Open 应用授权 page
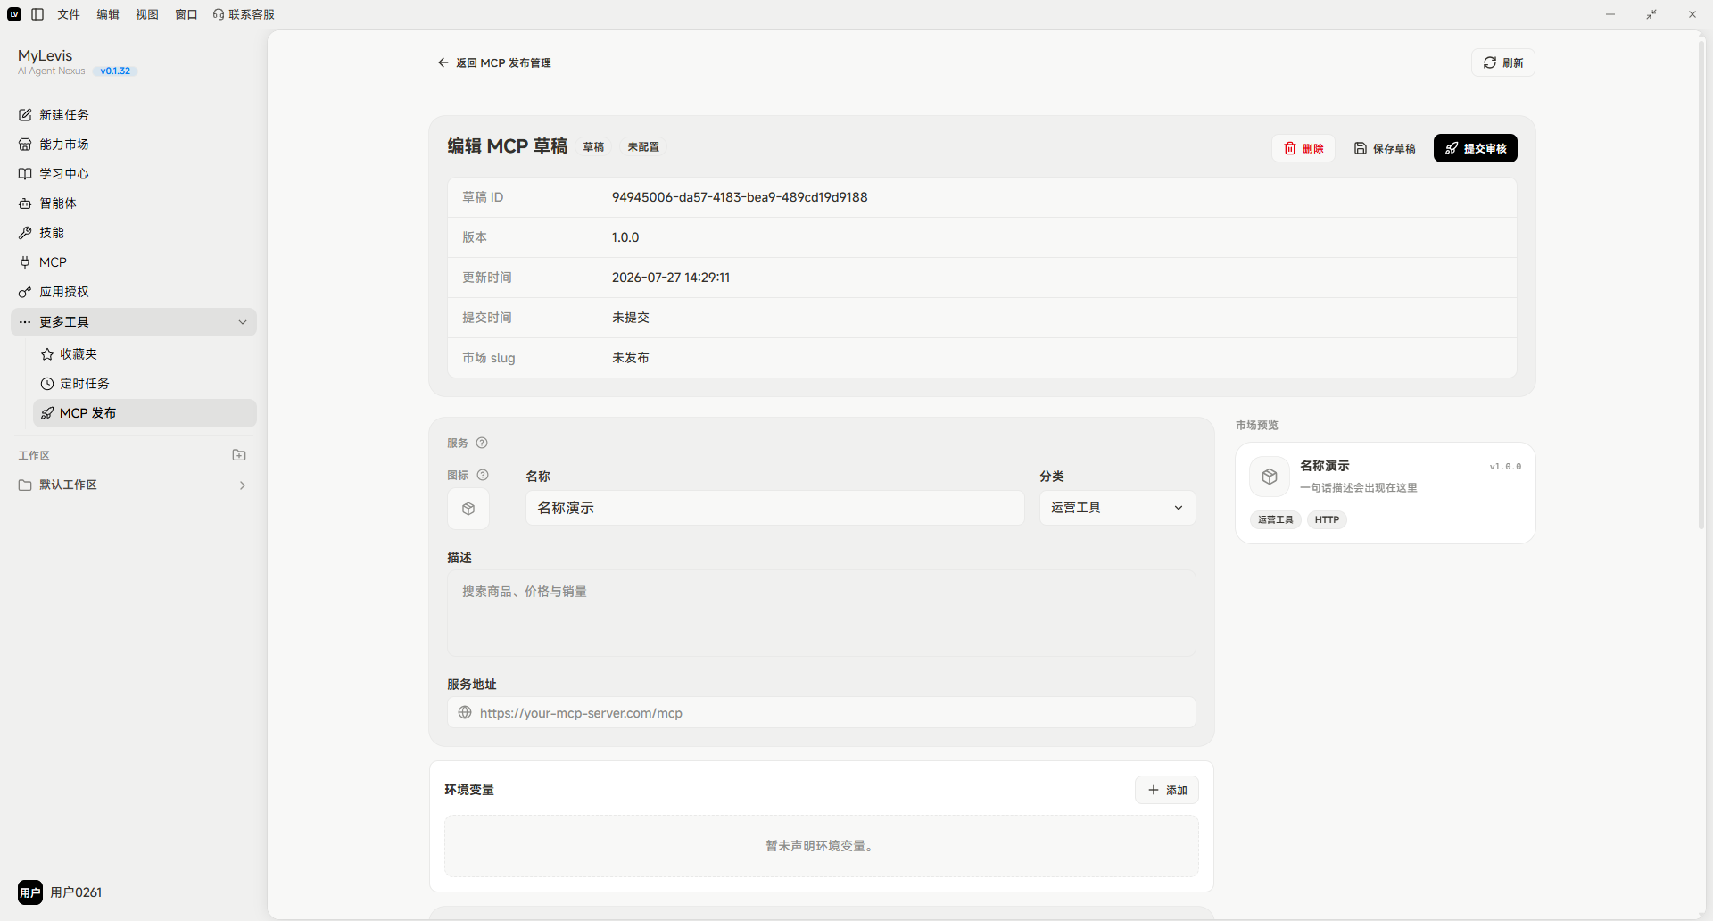 click(134, 292)
